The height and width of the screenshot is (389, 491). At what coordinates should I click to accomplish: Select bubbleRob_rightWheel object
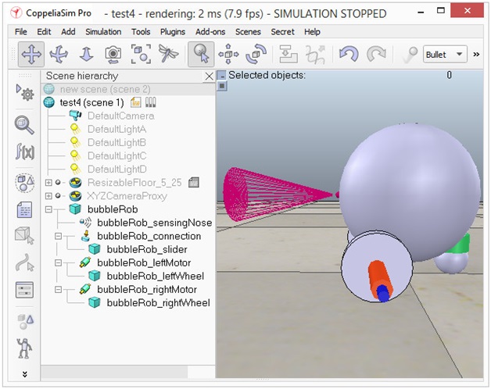[159, 302]
